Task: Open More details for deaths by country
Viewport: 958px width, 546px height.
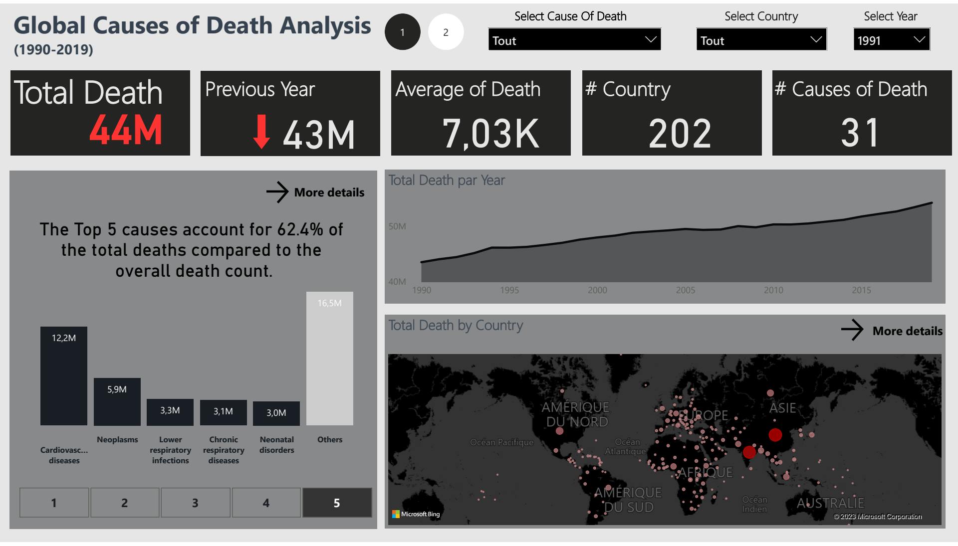Action: [x=907, y=331]
